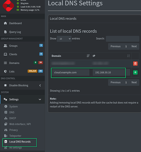Open Web interface / API settings
This screenshot has height=152, width=141.
22,124
